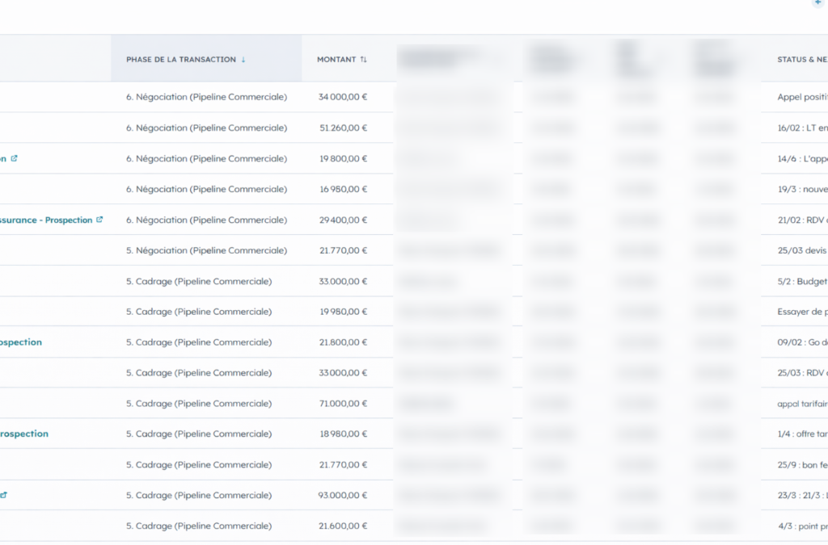
Task: Click the phase cell in the 21 600,00 € row
Action: click(x=199, y=526)
